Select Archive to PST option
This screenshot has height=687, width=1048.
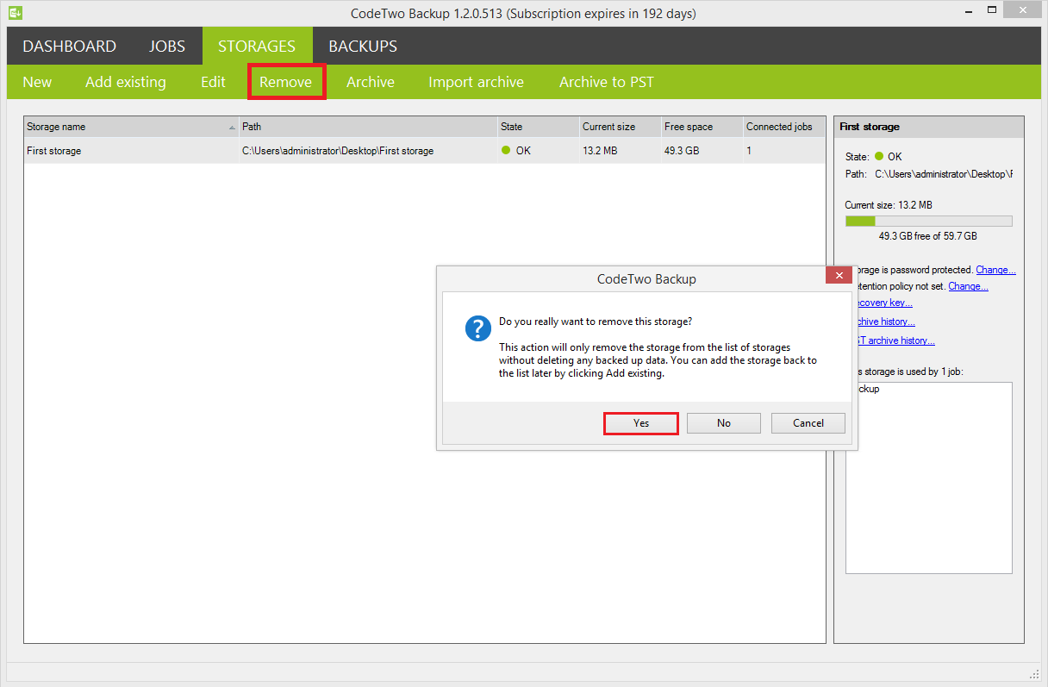pos(607,82)
